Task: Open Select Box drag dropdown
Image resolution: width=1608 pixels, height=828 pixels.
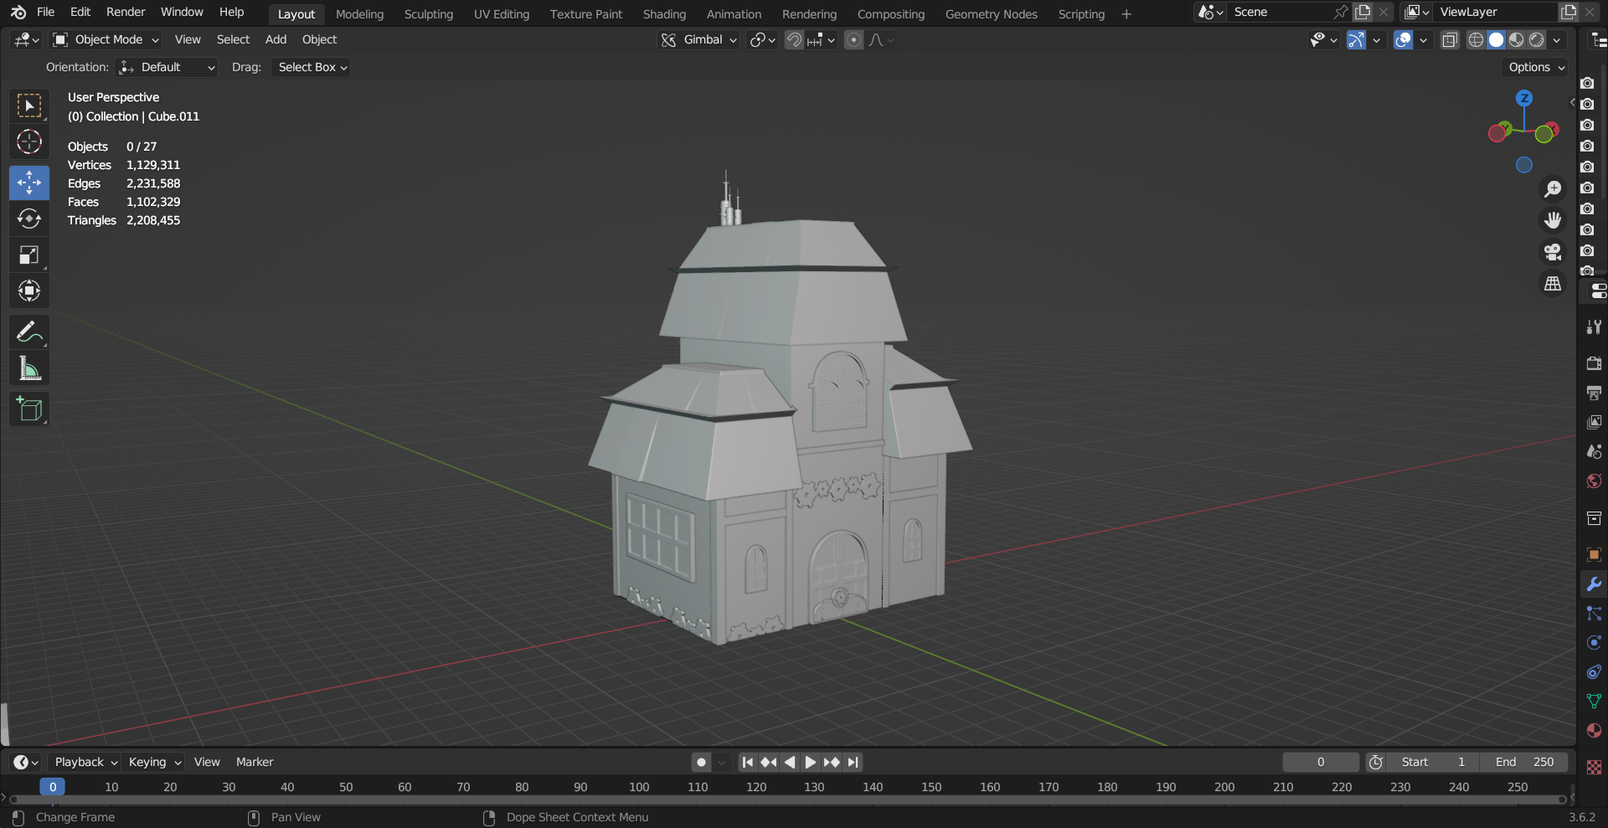Action: [312, 67]
